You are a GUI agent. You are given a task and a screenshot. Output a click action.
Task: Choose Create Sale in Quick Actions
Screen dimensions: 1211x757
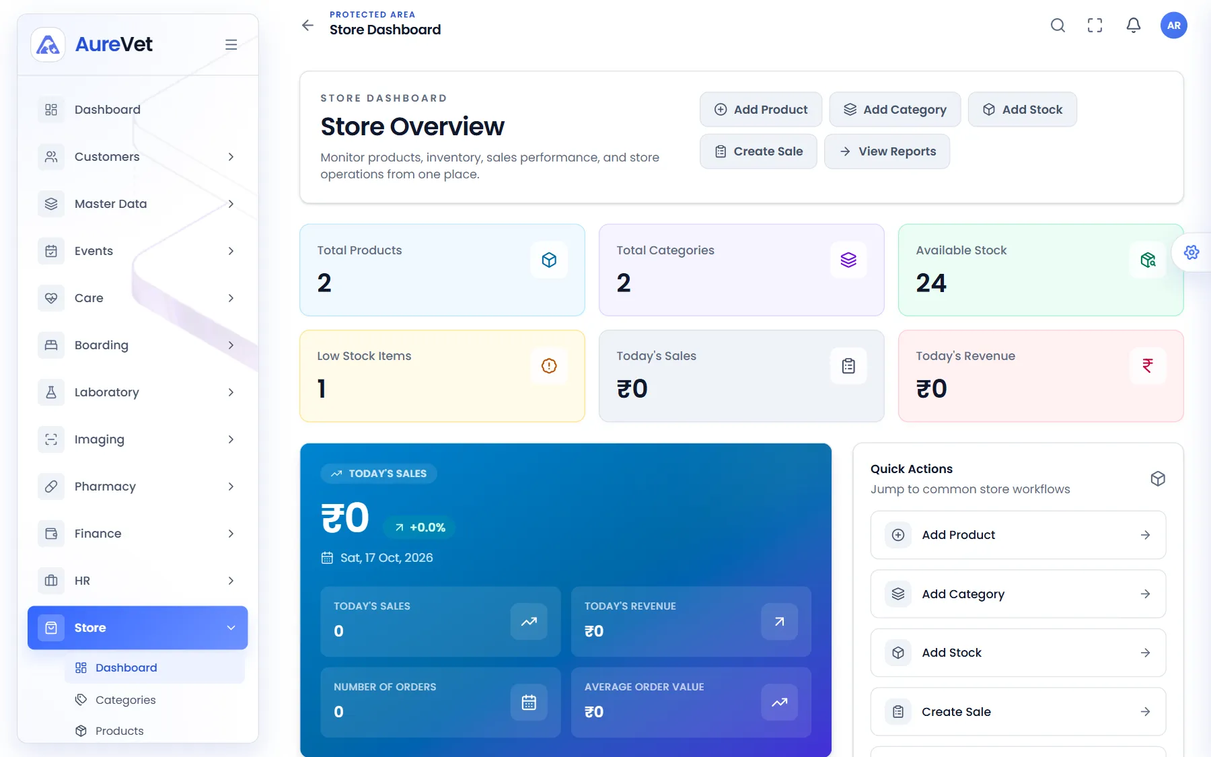[1018, 712]
